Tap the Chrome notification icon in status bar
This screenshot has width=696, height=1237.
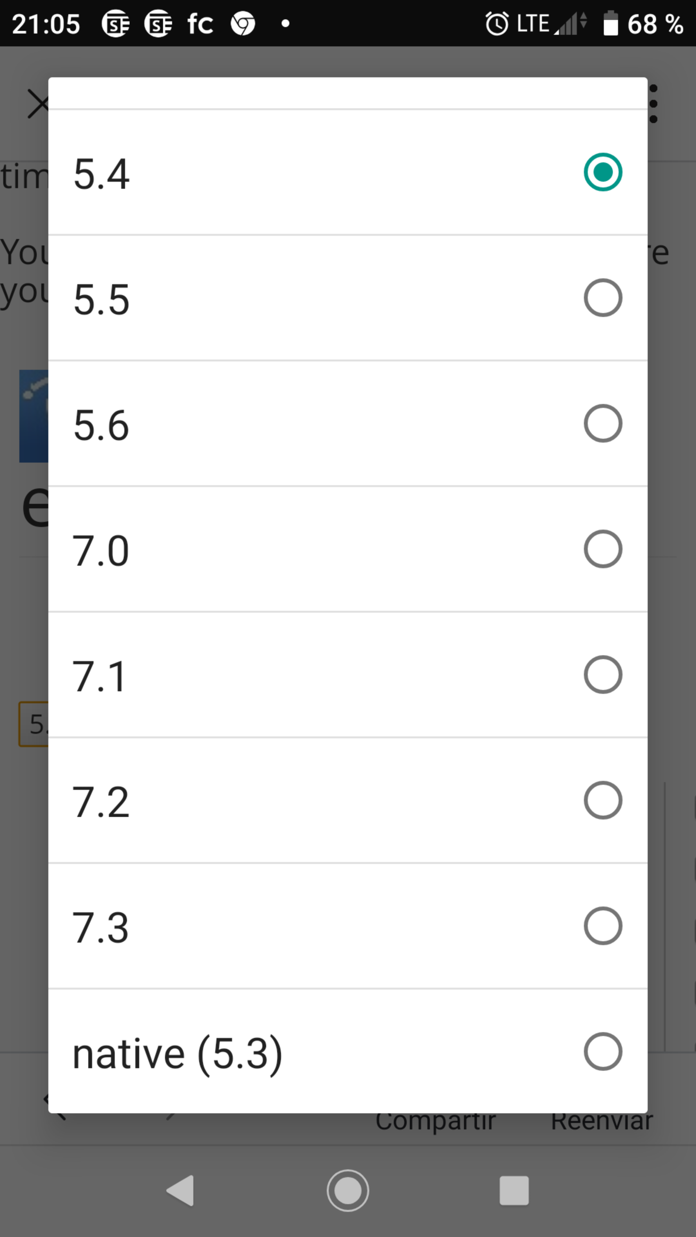243,24
